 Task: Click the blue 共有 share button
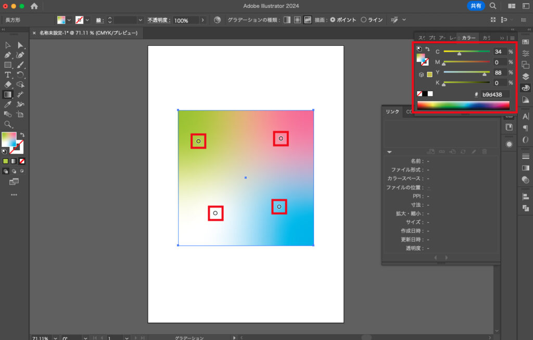475,6
